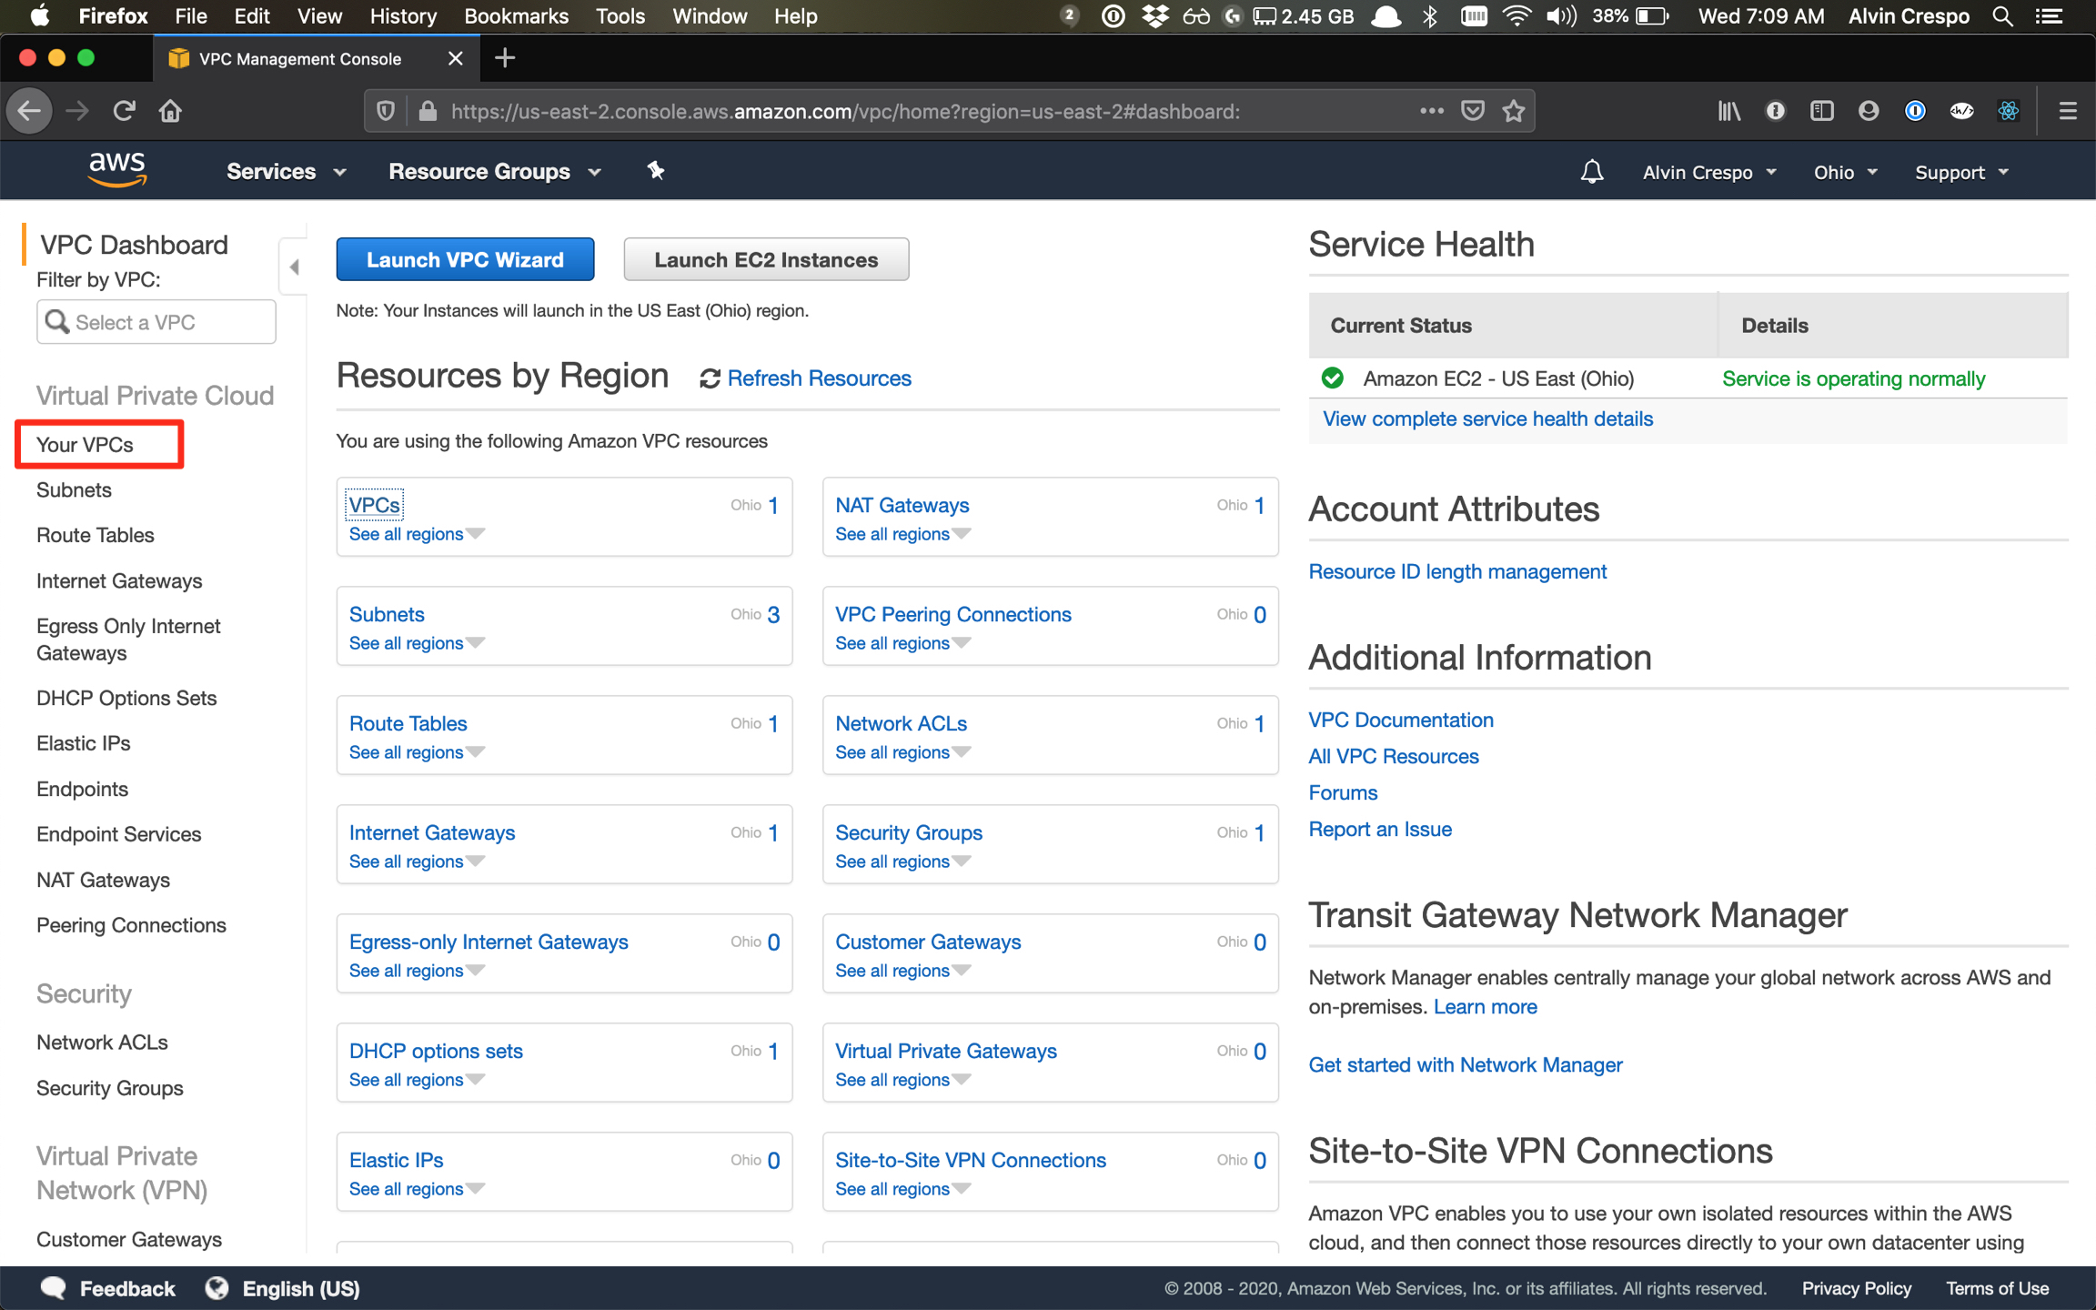The image size is (2096, 1310).
Task: Open AWS notifications via the bell icon
Action: coord(1592,171)
